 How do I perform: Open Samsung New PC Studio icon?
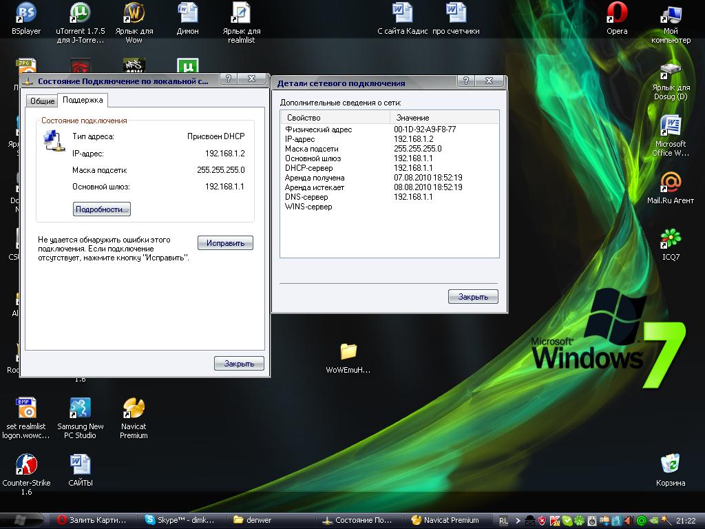tap(80, 408)
